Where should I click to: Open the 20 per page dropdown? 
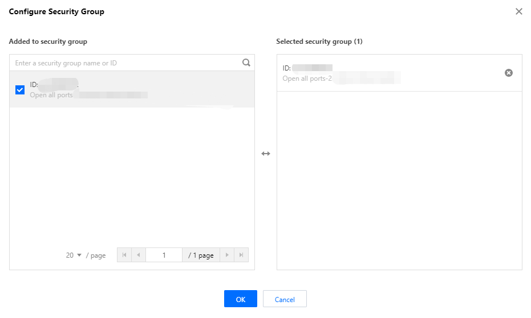(74, 255)
